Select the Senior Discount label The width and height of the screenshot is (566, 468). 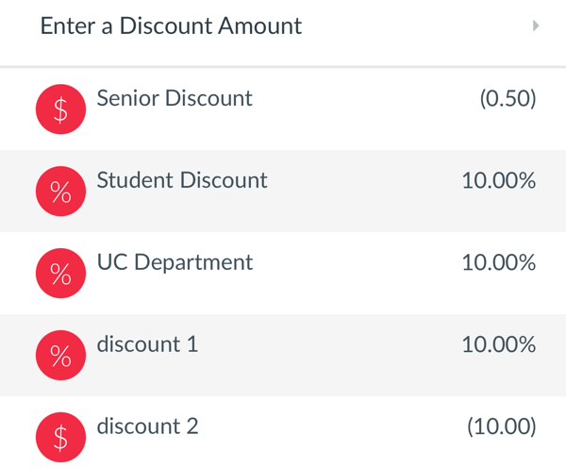(175, 98)
